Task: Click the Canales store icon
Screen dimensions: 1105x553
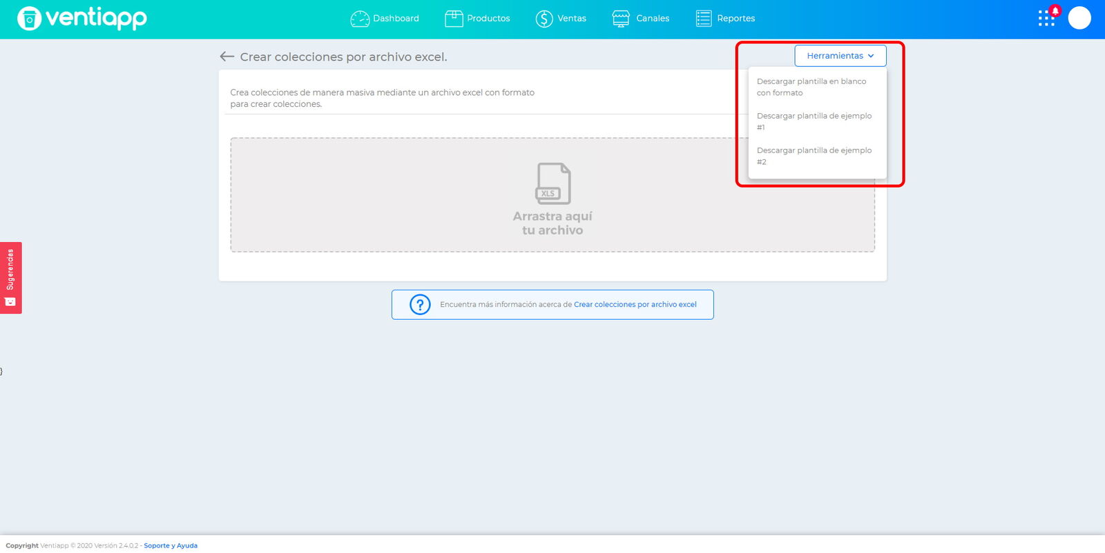Action: tap(621, 19)
